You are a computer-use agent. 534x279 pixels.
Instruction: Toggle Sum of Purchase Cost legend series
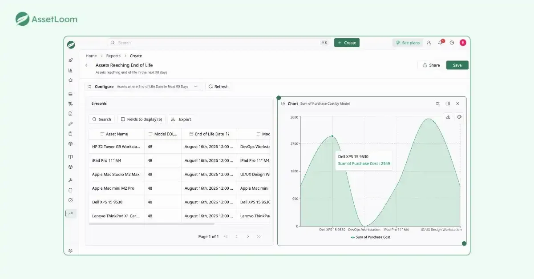(x=370, y=237)
